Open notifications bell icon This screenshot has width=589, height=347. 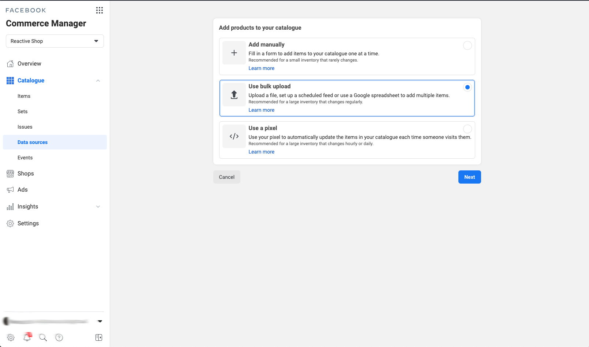[x=27, y=337]
